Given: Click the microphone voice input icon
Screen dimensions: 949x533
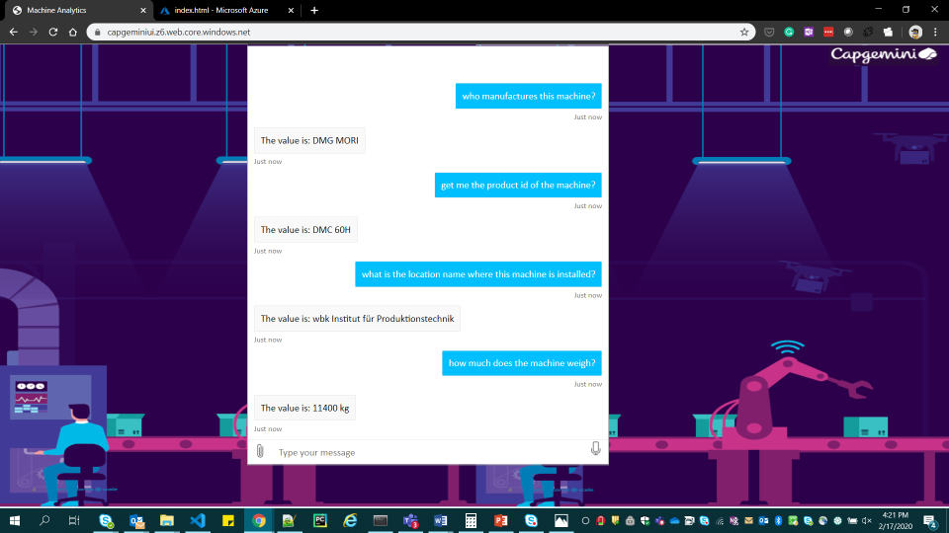Looking at the screenshot, I should pos(595,449).
